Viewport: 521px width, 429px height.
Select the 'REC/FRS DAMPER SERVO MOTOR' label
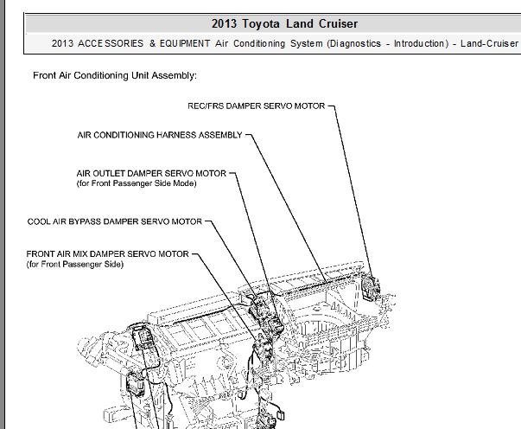coord(257,106)
